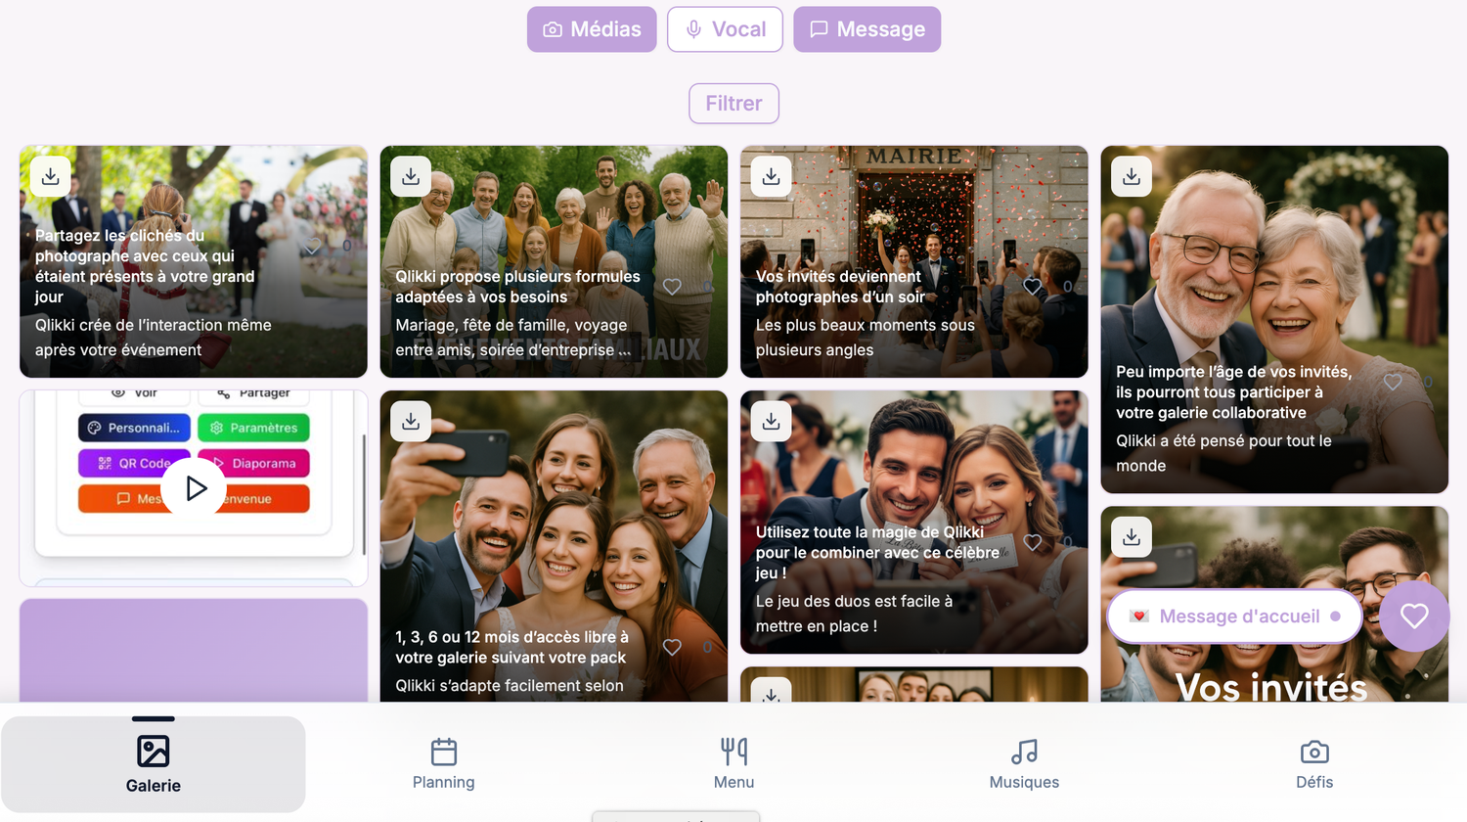Like the '1, 3, 6 ou 12 mois' photo
The image size is (1467, 822).
(672, 647)
